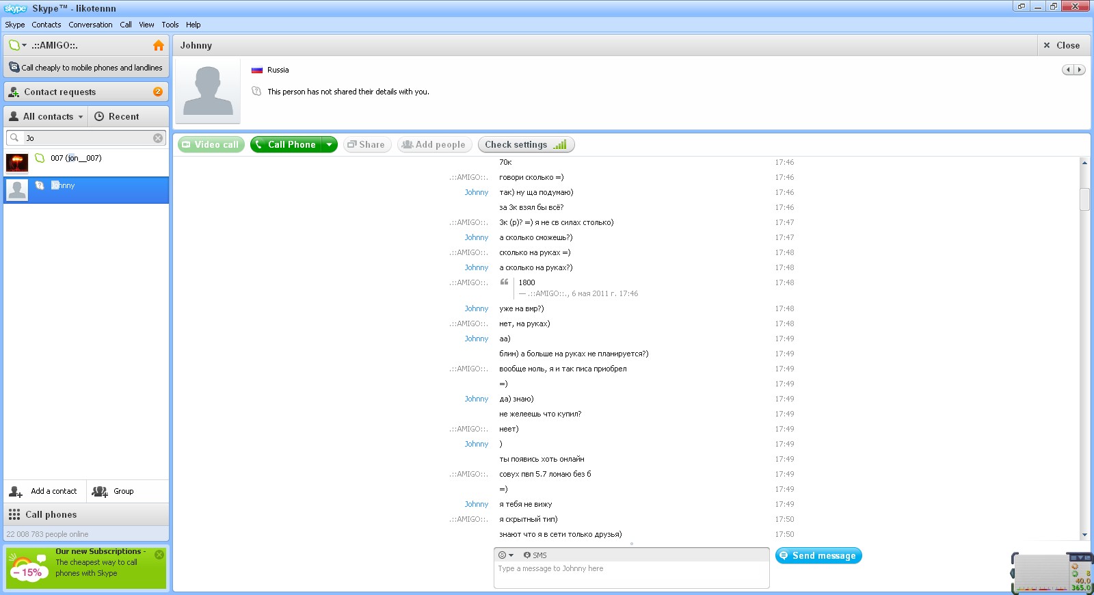The height and width of the screenshot is (595, 1094).
Task: Start a Video call with Johnny
Action: 211,144
